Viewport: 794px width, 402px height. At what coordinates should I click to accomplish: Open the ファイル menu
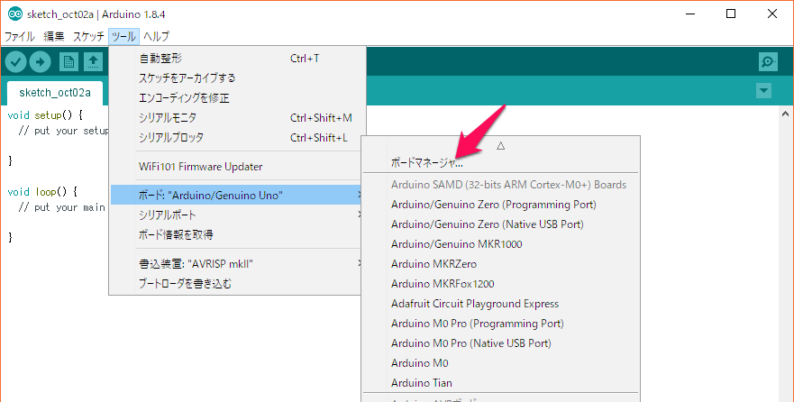pos(20,37)
